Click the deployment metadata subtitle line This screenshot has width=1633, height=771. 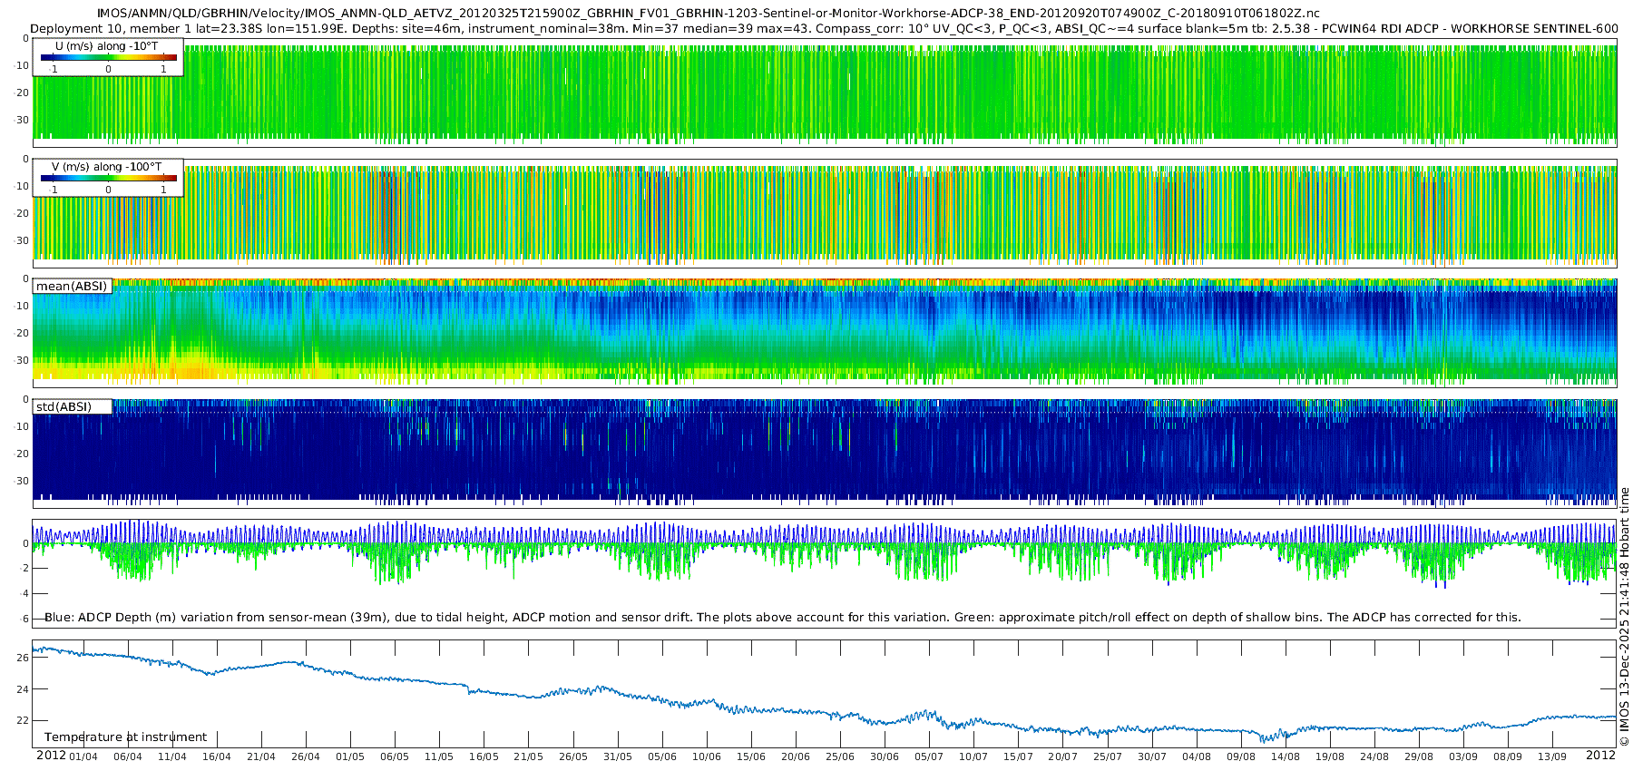[824, 28]
